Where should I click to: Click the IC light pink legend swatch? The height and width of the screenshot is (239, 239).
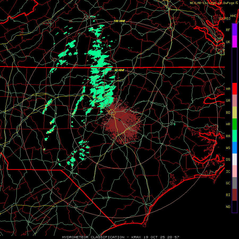234,171
